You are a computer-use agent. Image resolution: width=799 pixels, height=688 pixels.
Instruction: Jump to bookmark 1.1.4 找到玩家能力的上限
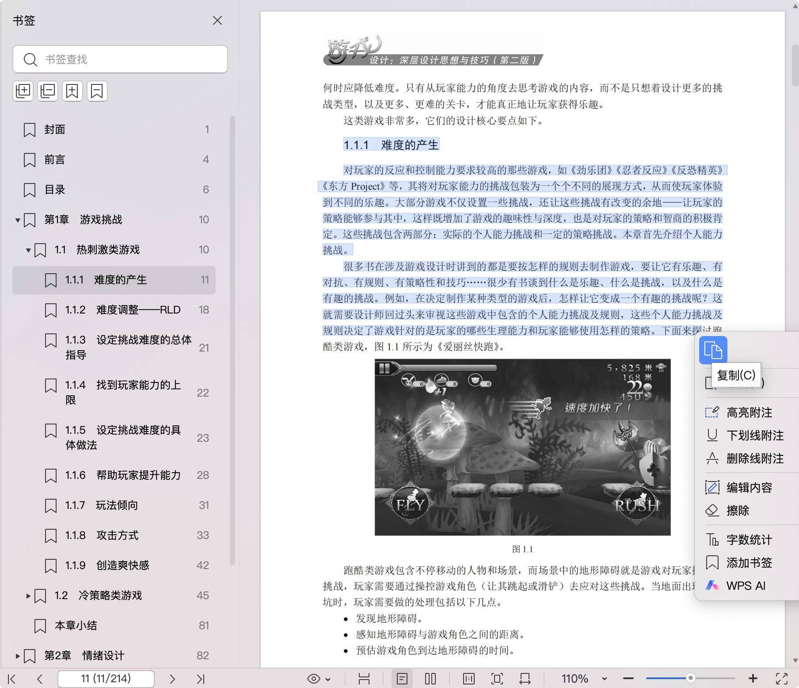tap(114, 393)
